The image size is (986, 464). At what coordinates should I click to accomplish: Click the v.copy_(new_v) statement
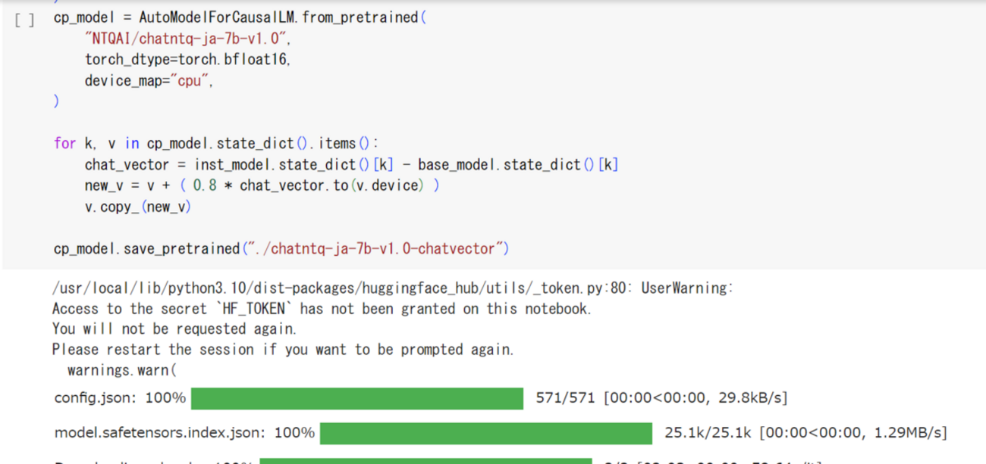click(138, 207)
